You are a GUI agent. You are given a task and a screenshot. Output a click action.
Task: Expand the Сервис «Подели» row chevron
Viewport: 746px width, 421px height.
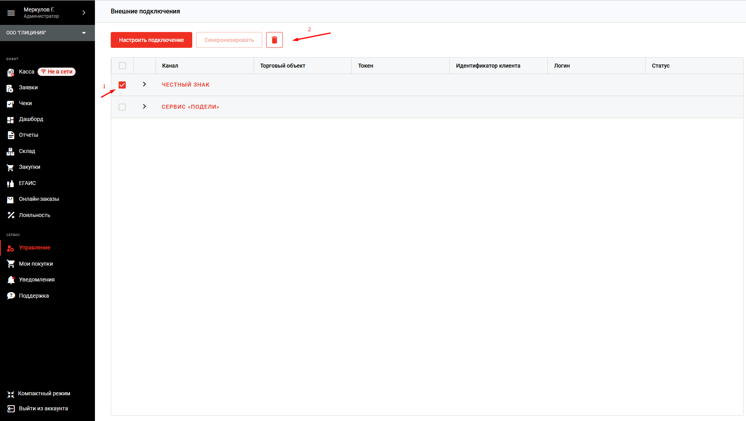tap(144, 107)
